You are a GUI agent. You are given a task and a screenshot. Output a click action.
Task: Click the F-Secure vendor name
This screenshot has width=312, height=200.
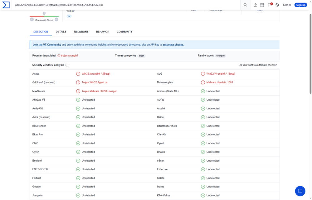(162, 169)
